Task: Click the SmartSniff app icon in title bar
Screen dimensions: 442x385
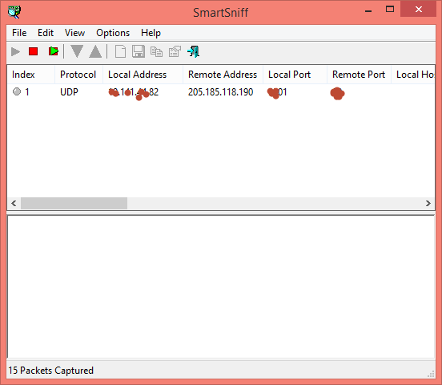Action: (x=14, y=12)
